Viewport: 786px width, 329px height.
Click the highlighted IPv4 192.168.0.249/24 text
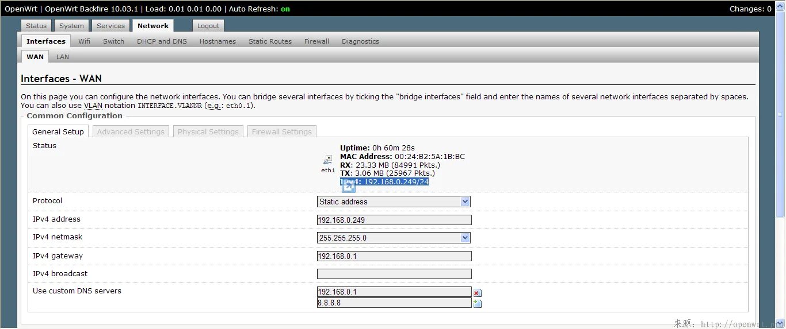tap(384, 182)
